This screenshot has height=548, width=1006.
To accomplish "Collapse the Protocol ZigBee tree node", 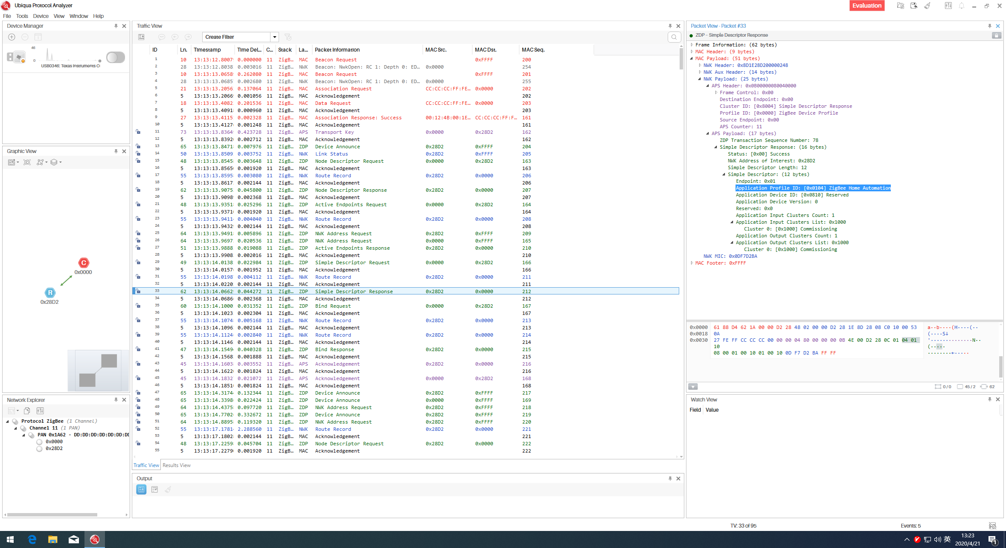I will pos(7,421).
